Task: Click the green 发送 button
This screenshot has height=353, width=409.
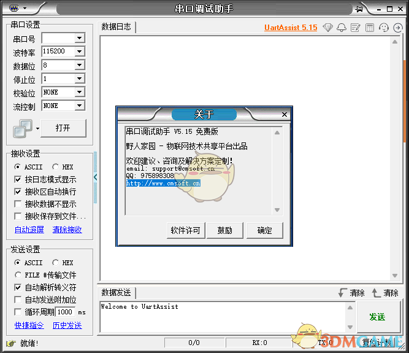Action: (378, 317)
